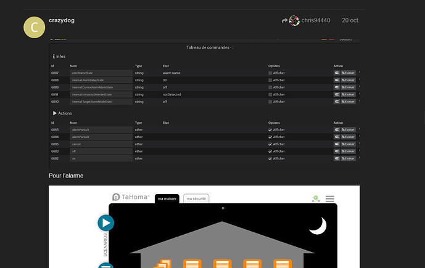Click the reply-to arrow icon next to chris94440

284,20
